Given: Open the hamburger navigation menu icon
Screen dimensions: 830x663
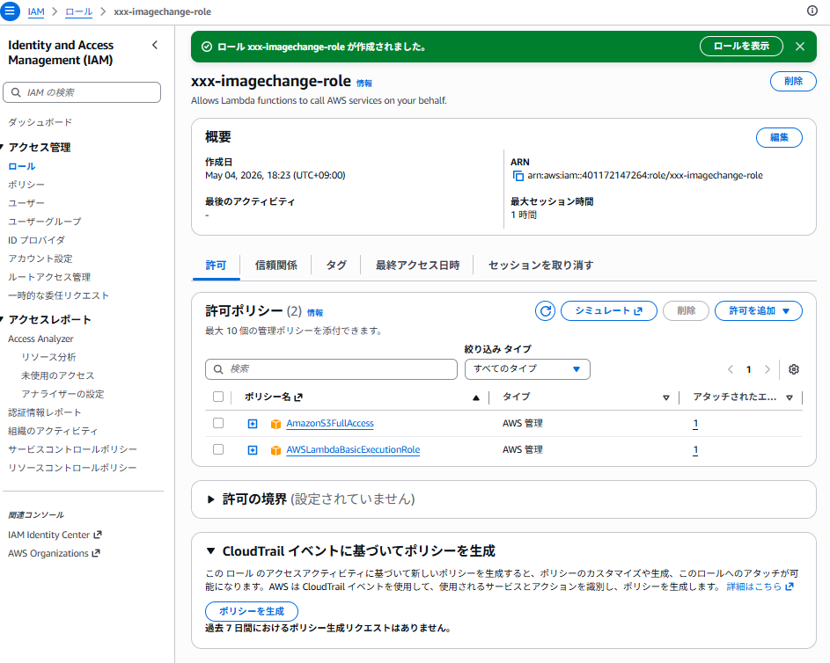Looking at the screenshot, I should click(10, 11).
